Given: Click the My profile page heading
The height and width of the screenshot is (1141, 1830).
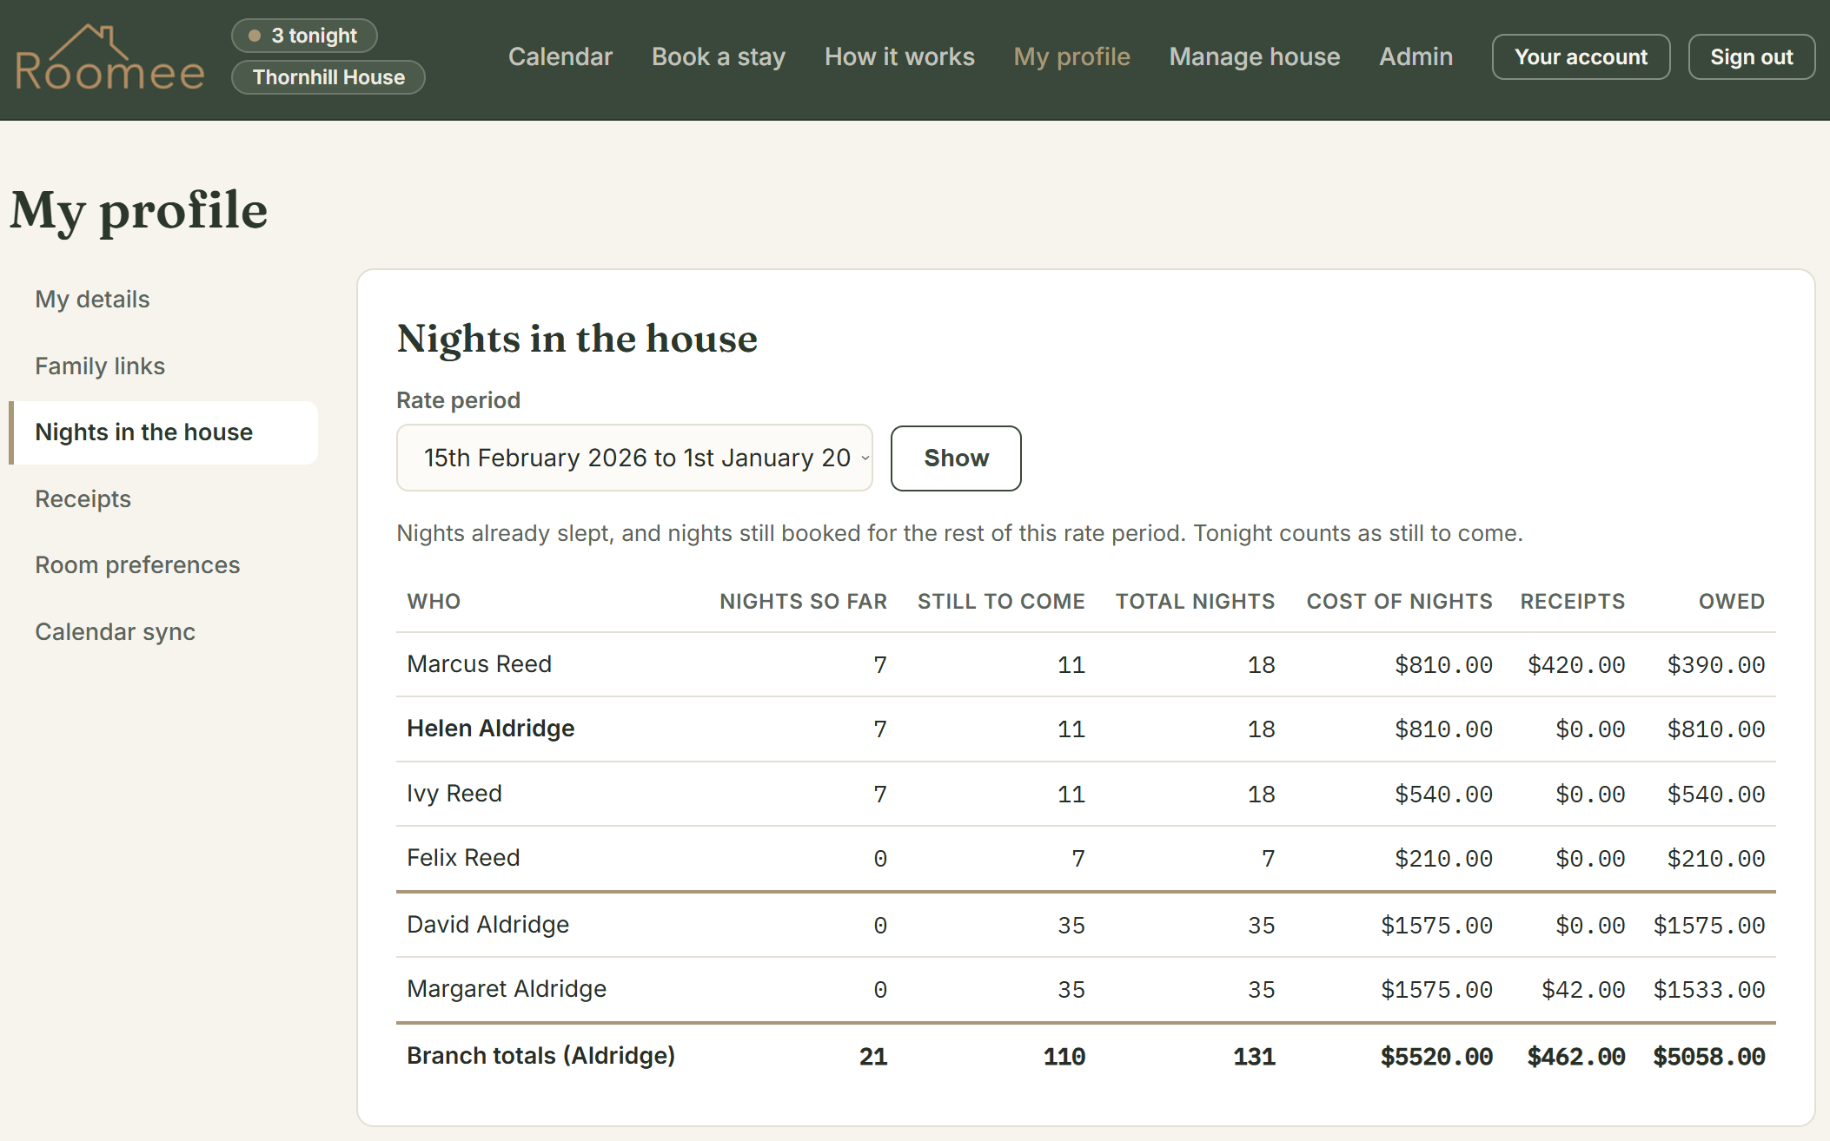Looking at the screenshot, I should click(x=139, y=211).
